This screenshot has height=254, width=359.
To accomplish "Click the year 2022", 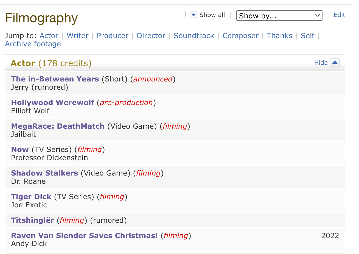I will pos(330,236).
